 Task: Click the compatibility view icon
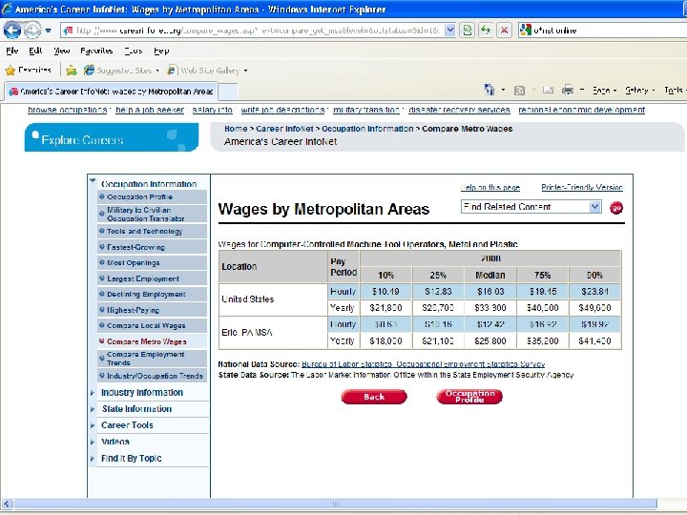coord(468,31)
